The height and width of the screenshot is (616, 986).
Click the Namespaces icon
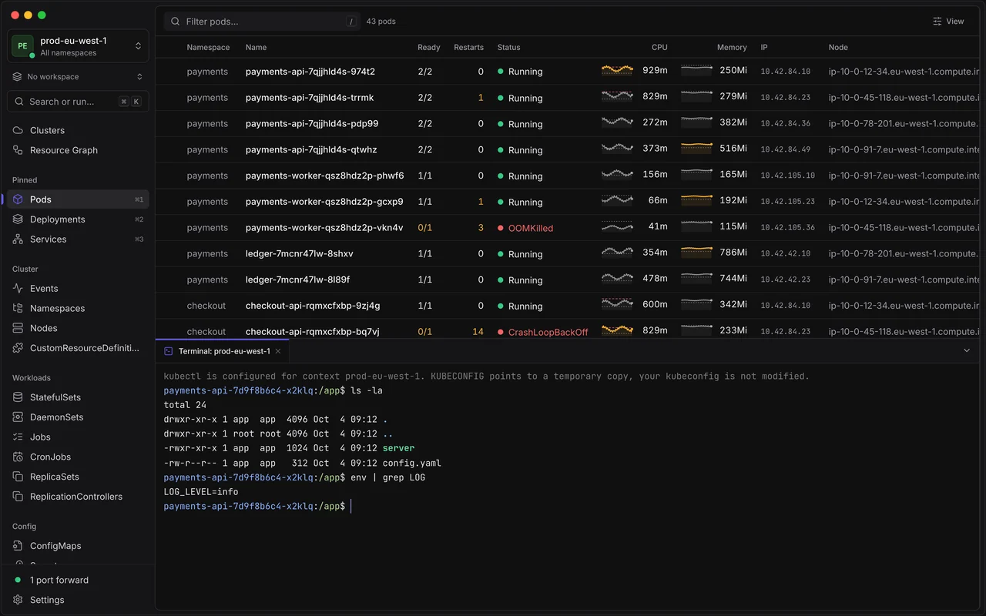pyautogui.click(x=18, y=308)
